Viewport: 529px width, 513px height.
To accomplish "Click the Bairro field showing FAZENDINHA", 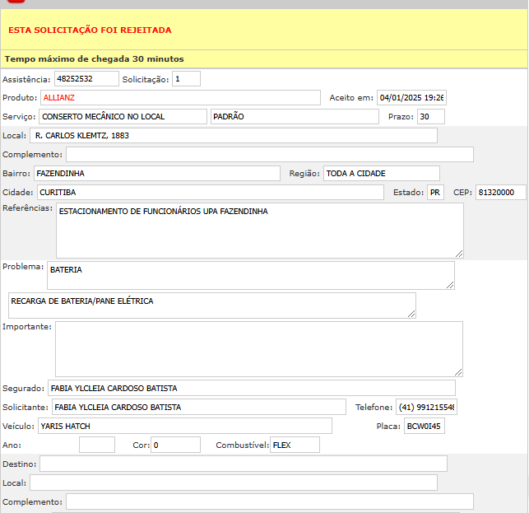I will tap(157, 174).
